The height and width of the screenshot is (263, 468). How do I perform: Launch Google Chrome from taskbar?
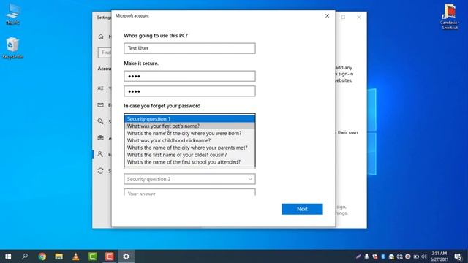(42, 256)
